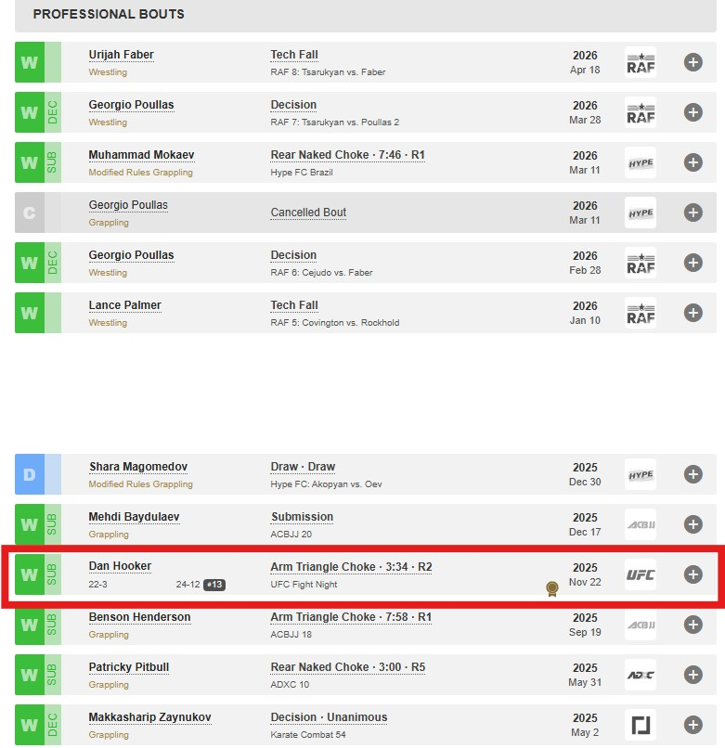Viewport: 725px width, 748px height.
Task: Open Muhammad Mokaev fighter link
Action: click(x=141, y=155)
